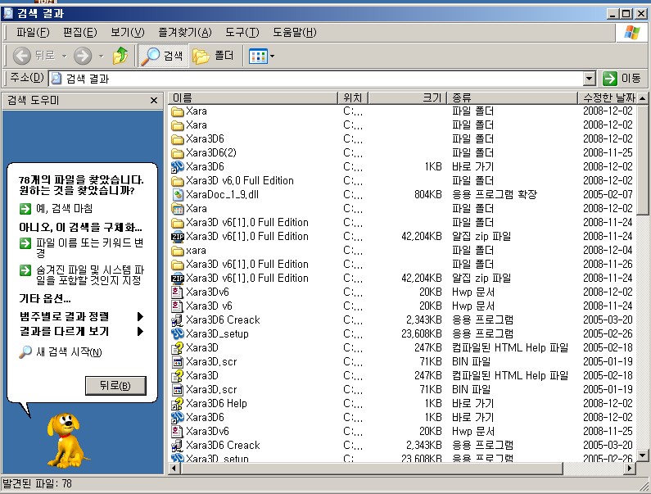Screen dimensions: 651x494
Task: Click the vertical scrollbar down arrow
Action: coord(643,455)
